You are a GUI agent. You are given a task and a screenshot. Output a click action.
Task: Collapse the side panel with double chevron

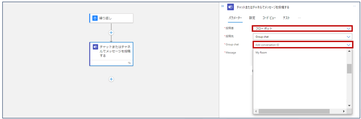(x=223, y=6)
